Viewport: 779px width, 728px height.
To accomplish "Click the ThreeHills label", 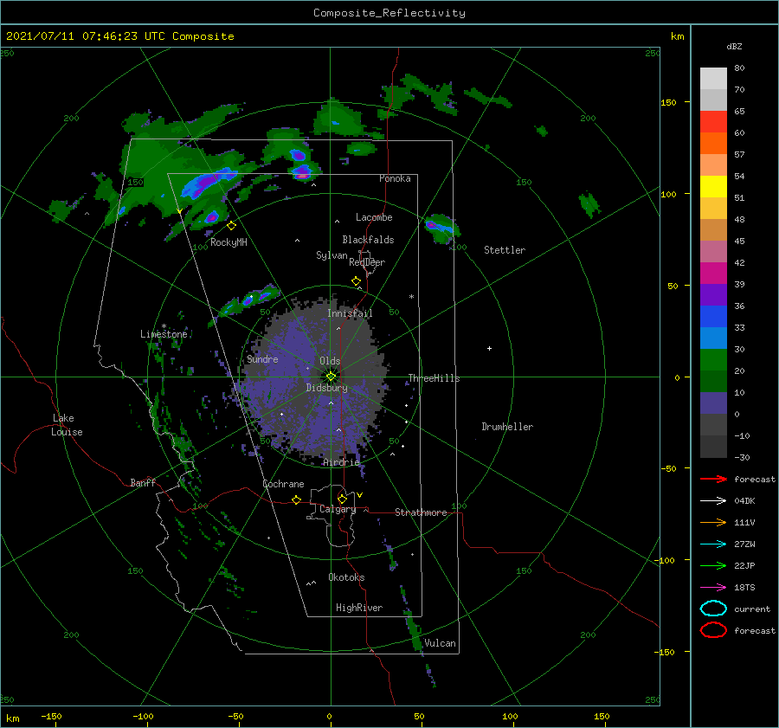I will 434,378.
